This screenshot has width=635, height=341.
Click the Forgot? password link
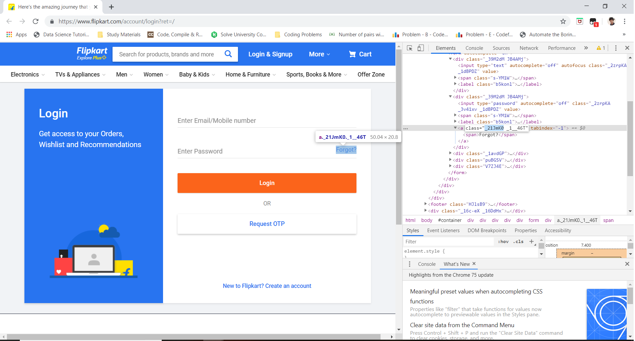tap(346, 150)
